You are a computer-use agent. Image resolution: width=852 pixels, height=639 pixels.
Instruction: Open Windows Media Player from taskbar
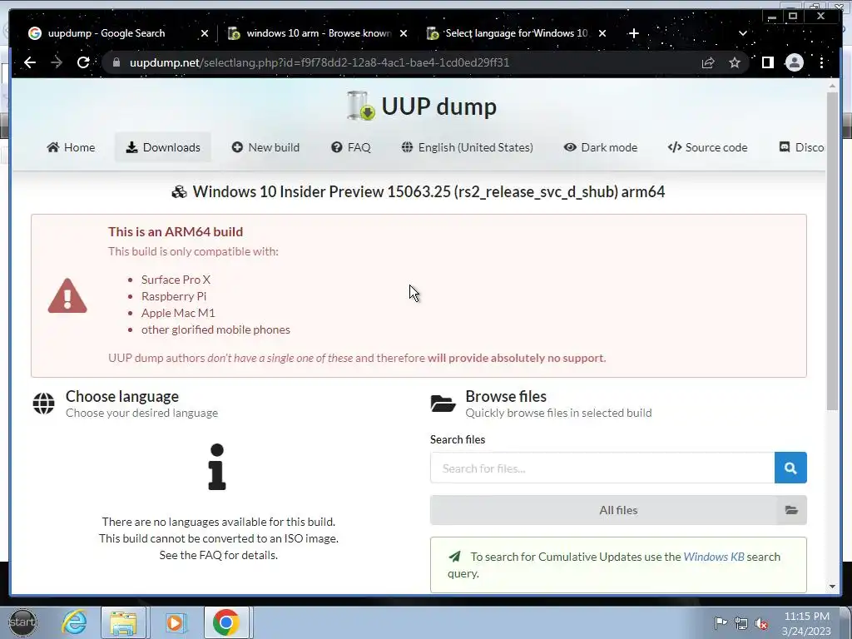tap(175, 622)
